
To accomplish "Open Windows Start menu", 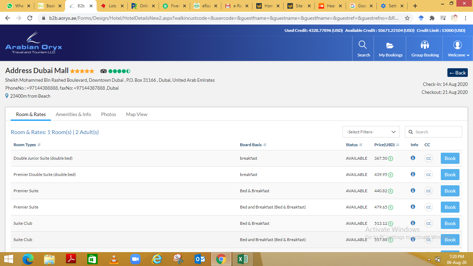I will (x=9, y=259).
